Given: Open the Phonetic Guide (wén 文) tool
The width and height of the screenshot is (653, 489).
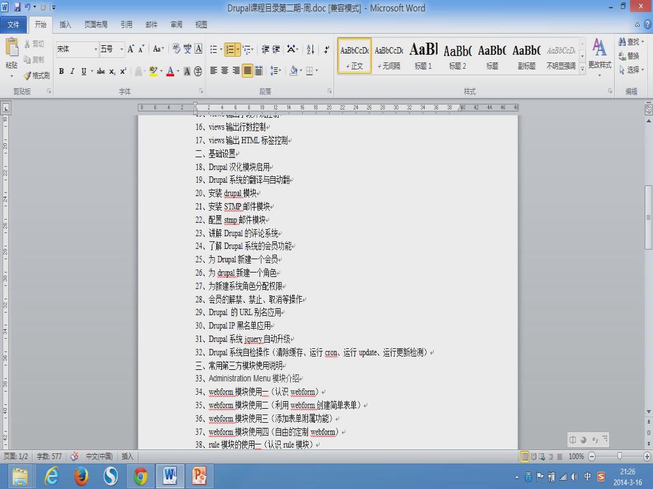Looking at the screenshot, I should (187, 49).
